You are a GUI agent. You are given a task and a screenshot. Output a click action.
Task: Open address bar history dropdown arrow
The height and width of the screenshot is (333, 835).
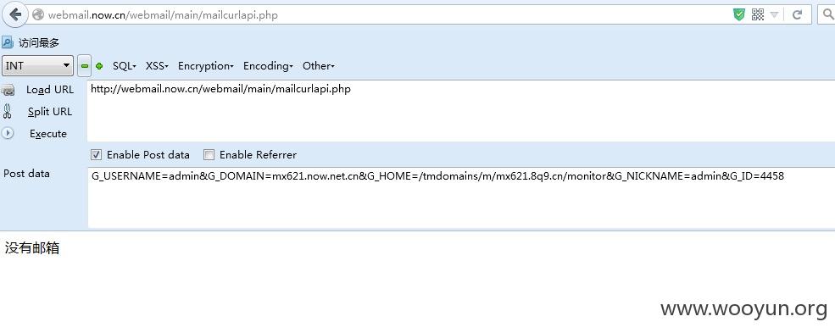(774, 15)
